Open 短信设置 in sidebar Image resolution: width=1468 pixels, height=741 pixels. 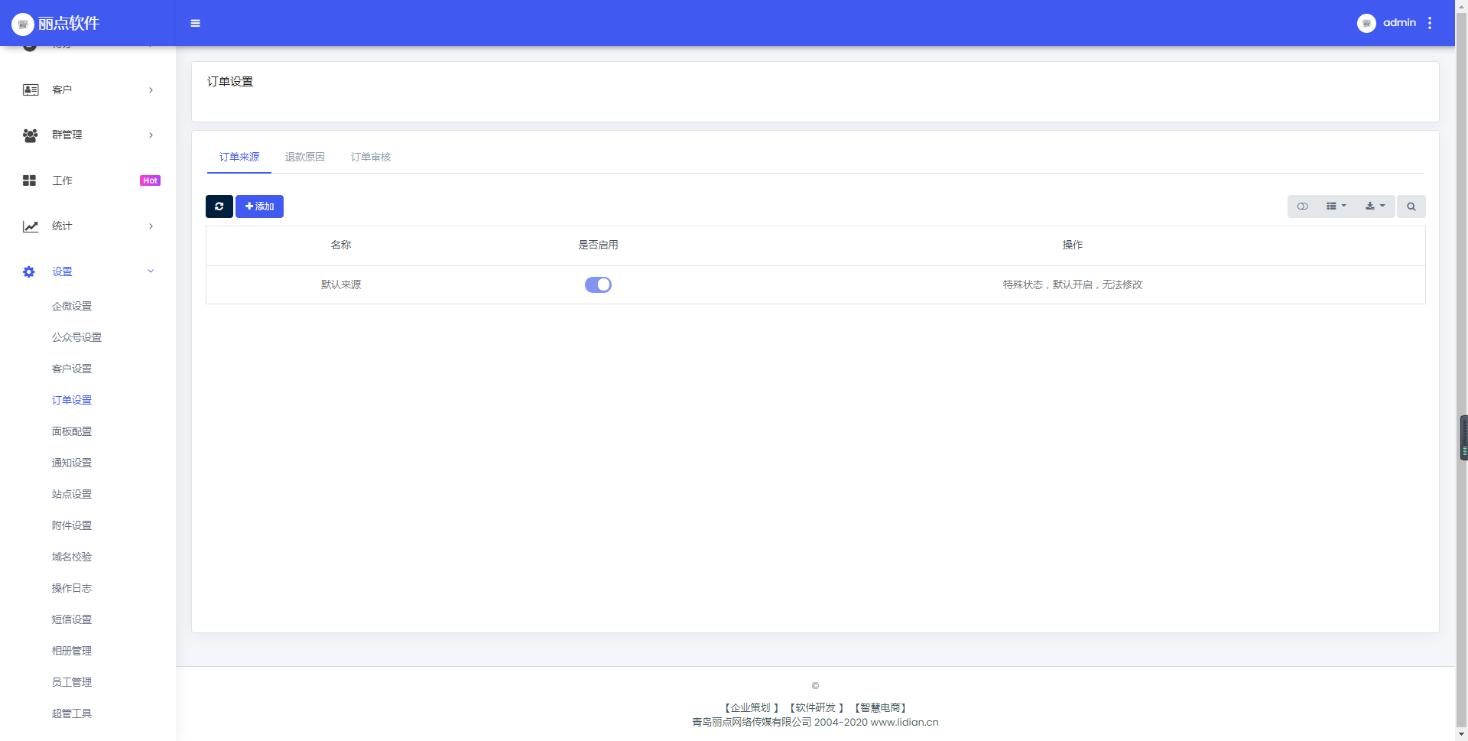pos(72,619)
